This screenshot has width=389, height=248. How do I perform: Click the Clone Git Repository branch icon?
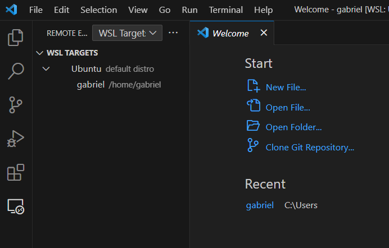pyautogui.click(x=253, y=145)
